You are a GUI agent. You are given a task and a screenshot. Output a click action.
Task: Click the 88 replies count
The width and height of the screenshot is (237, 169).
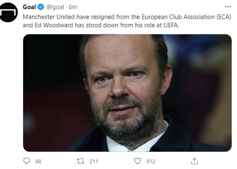38,162
